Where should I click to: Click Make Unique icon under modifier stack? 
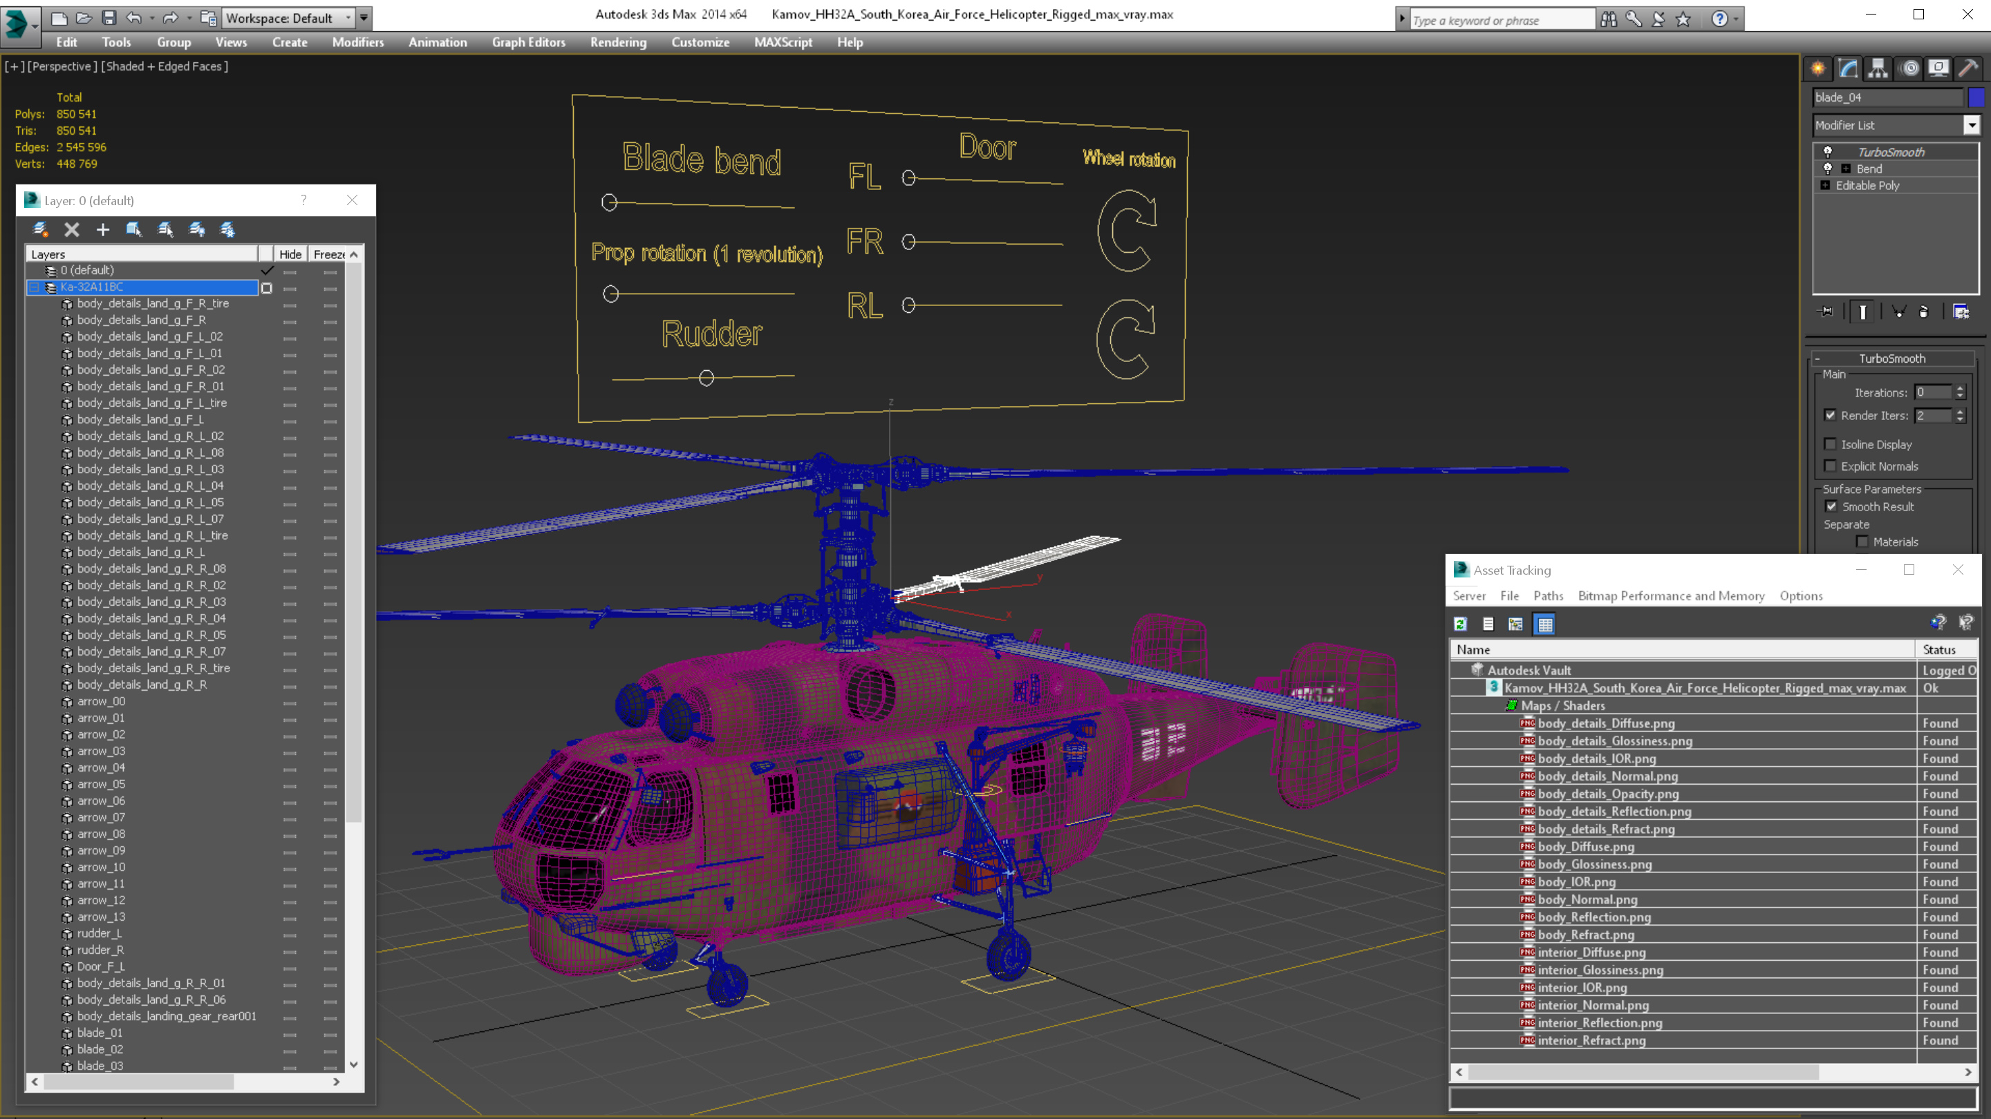pos(1898,312)
